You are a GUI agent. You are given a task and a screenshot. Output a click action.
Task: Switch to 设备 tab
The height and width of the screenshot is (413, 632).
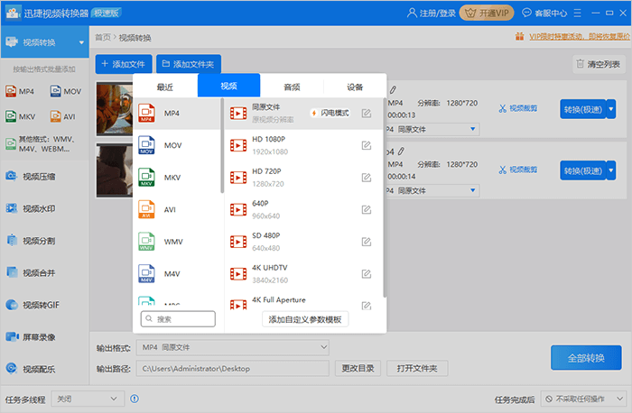(355, 87)
